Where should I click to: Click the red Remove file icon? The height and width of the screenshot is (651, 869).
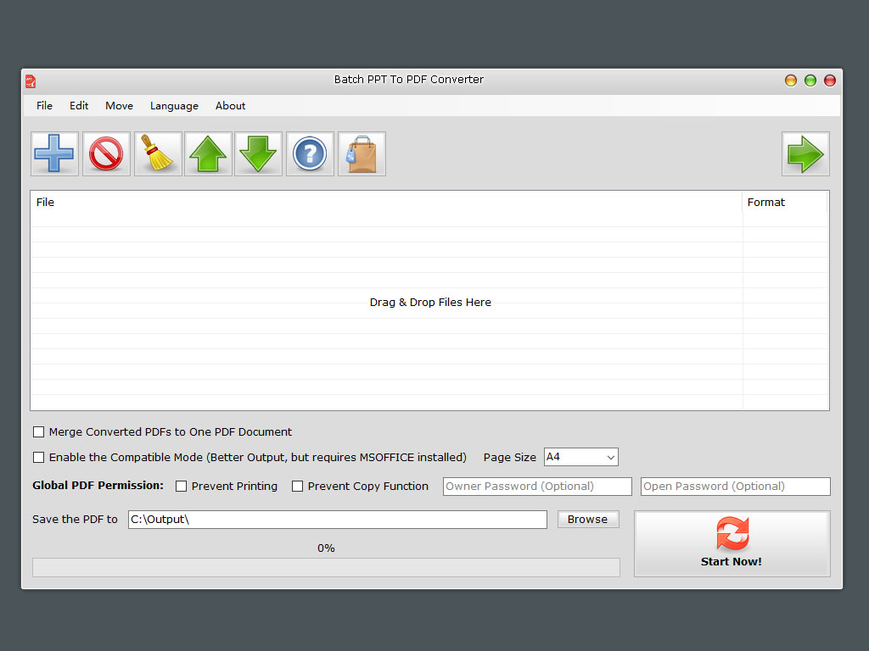[x=106, y=154]
